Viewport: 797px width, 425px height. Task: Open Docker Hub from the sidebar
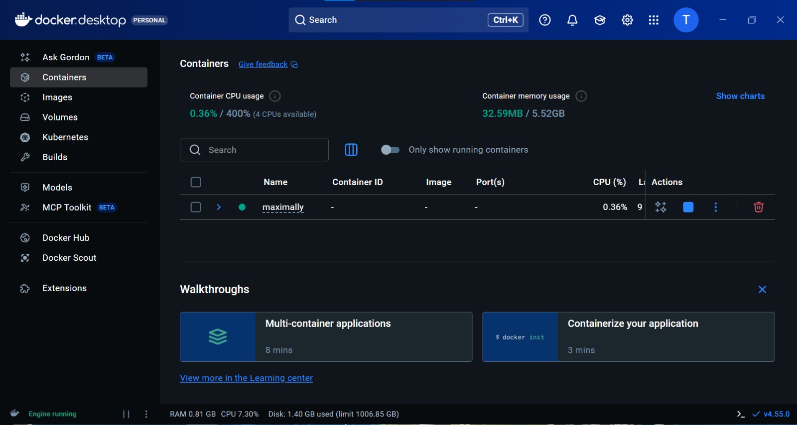79,237
